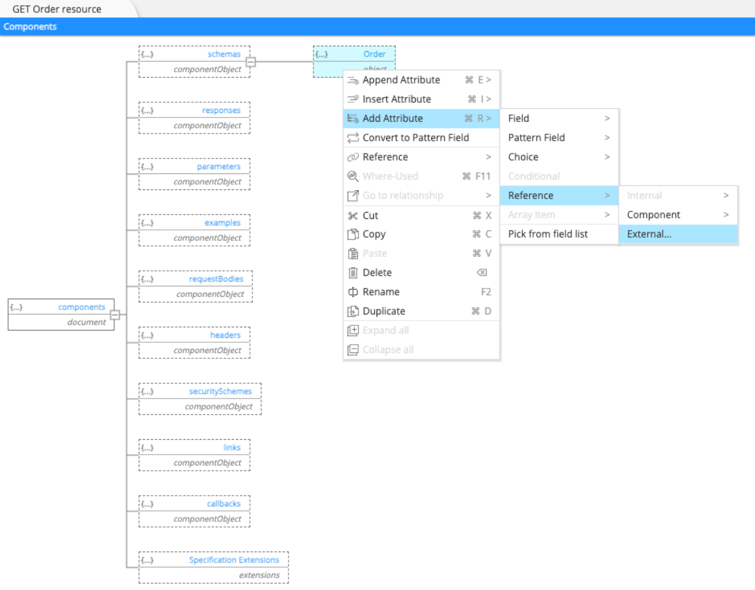Viewport: 755px width, 590px height.
Task: Click the Duplicate document icon
Action: [x=352, y=311]
